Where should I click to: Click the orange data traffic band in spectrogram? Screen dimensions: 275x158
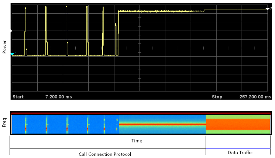coord(238,124)
